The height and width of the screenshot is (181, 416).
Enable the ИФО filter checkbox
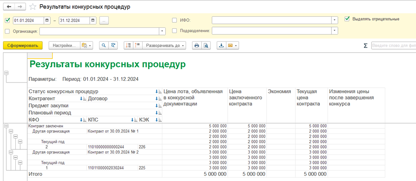tap(175, 20)
